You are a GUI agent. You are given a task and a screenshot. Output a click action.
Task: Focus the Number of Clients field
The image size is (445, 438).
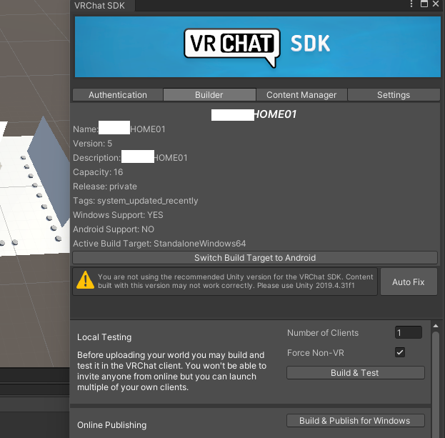pos(408,332)
